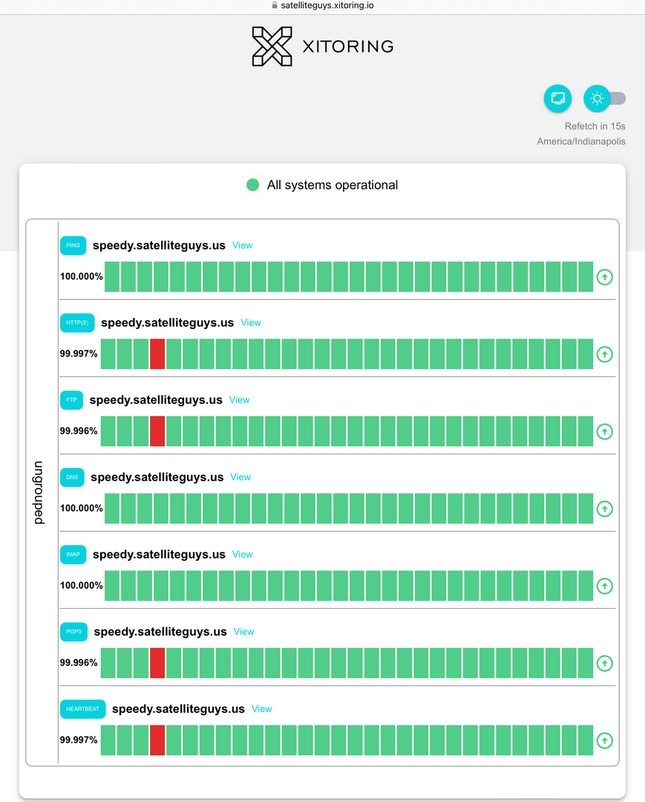The image size is (645, 802).
Task: Click the 99.997% uptime value for HTTP(S)
Action: pos(79,354)
